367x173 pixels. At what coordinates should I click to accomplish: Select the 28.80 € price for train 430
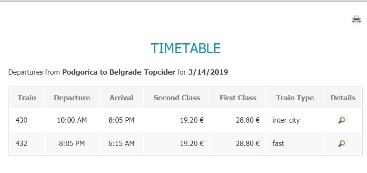coord(248,120)
